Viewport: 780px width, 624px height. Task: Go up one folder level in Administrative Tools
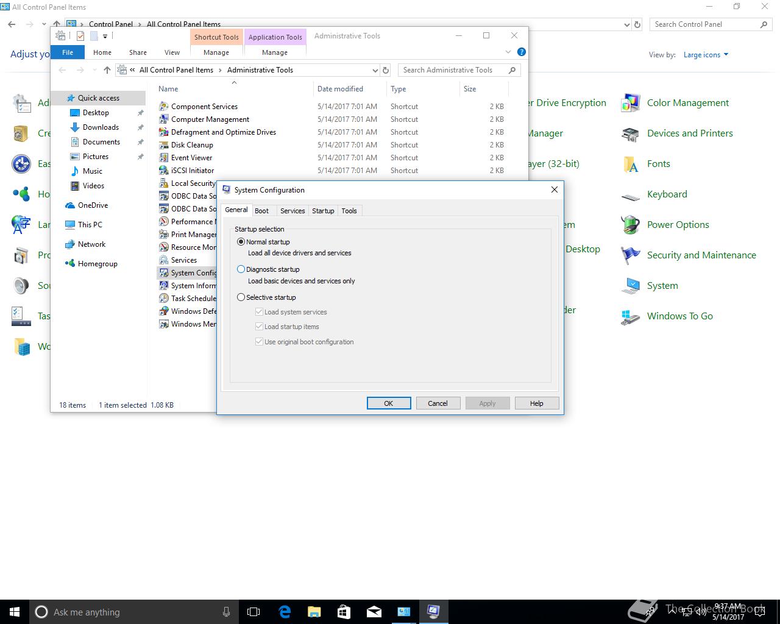coord(107,70)
